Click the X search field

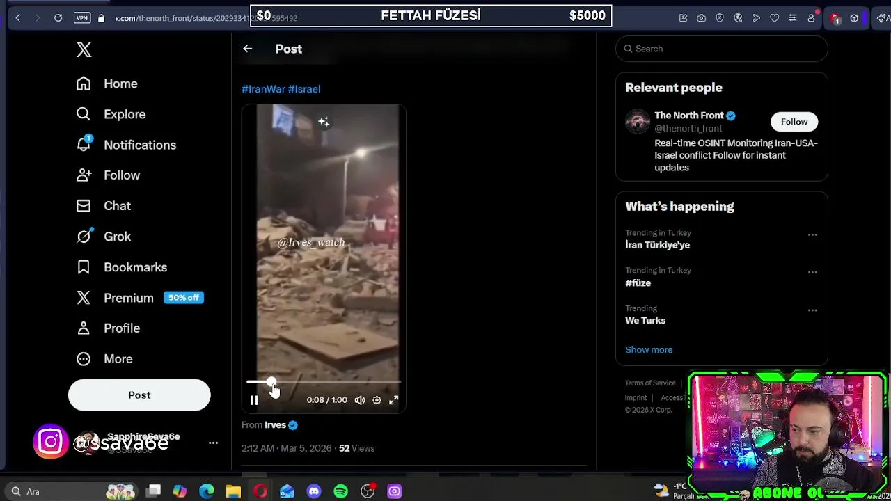point(721,49)
